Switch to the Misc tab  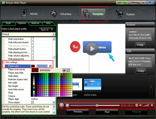(48, 23)
